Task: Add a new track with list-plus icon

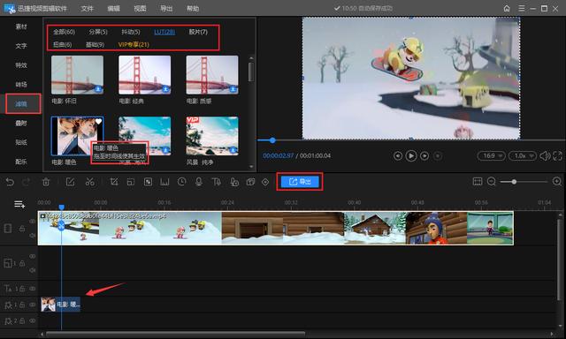Action: tap(19, 205)
